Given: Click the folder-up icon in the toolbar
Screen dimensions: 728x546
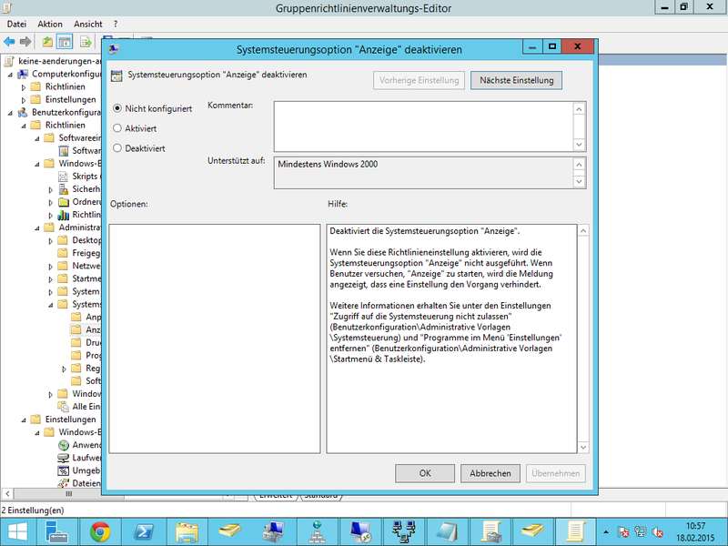Looking at the screenshot, I should 47,42.
